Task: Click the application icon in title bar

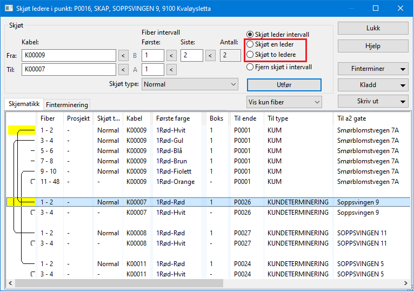Action: coord(9,9)
